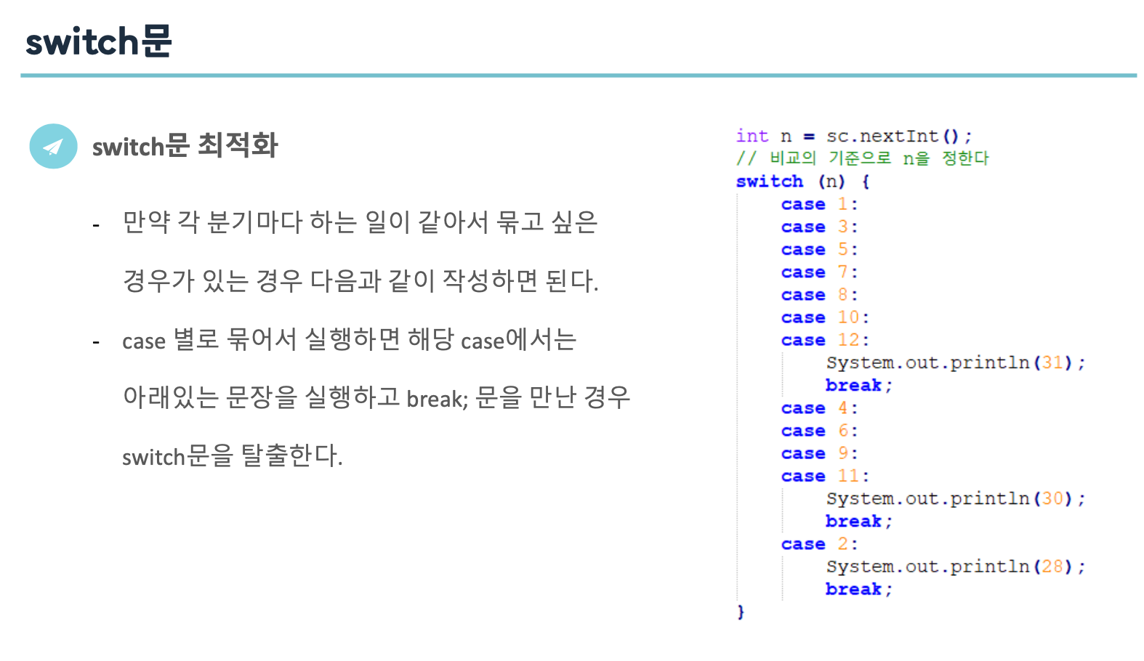Click the code line 'case 4:'
The image size is (1144, 661).
[x=819, y=408]
